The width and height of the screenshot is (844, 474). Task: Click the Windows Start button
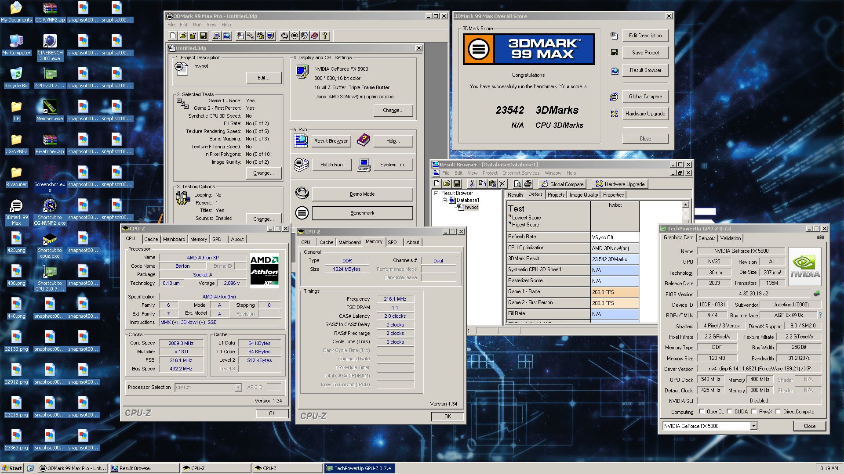pos(12,468)
